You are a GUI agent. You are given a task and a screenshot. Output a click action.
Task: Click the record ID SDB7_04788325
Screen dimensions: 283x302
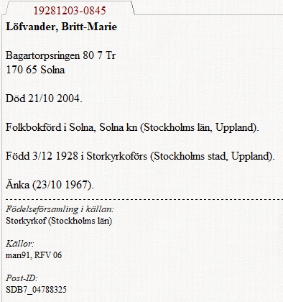point(36,290)
